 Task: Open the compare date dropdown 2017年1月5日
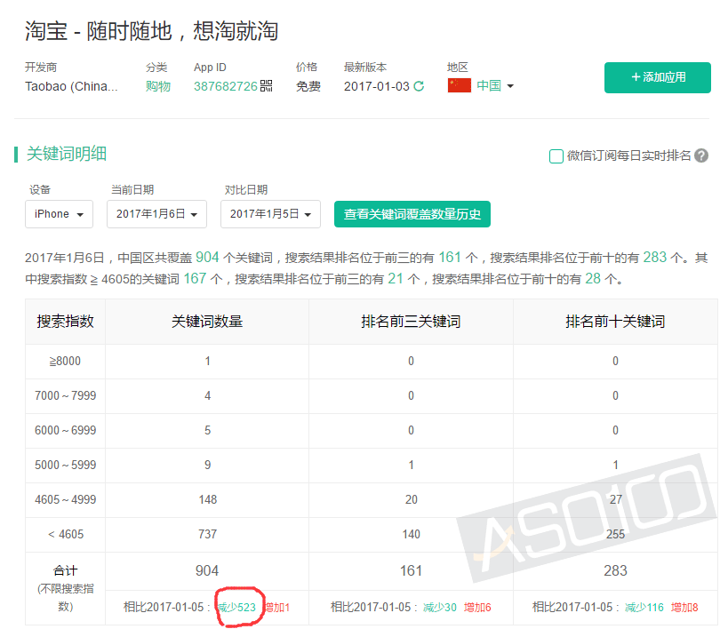pyautogui.click(x=271, y=214)
